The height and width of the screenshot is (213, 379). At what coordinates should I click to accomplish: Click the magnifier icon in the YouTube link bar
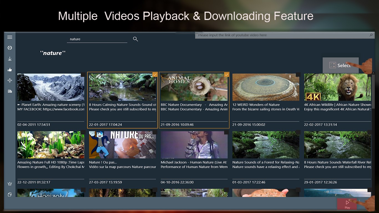[x=371, y=35]
